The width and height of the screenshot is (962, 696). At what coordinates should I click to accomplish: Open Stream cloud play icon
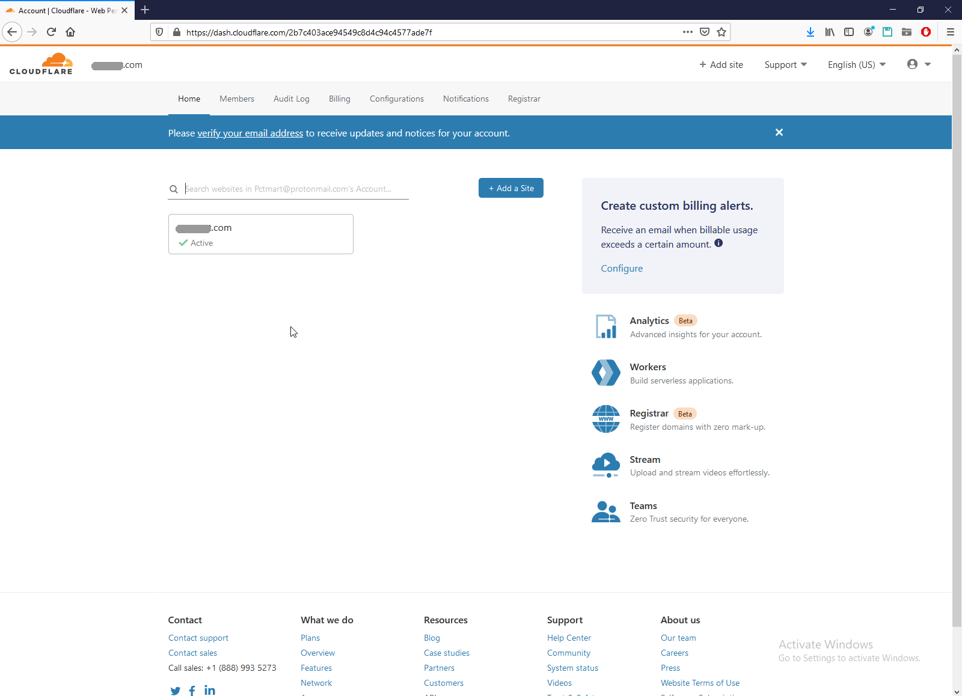(606, 465)
